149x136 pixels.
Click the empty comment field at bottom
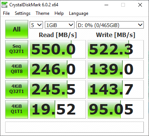click(74, 127)
